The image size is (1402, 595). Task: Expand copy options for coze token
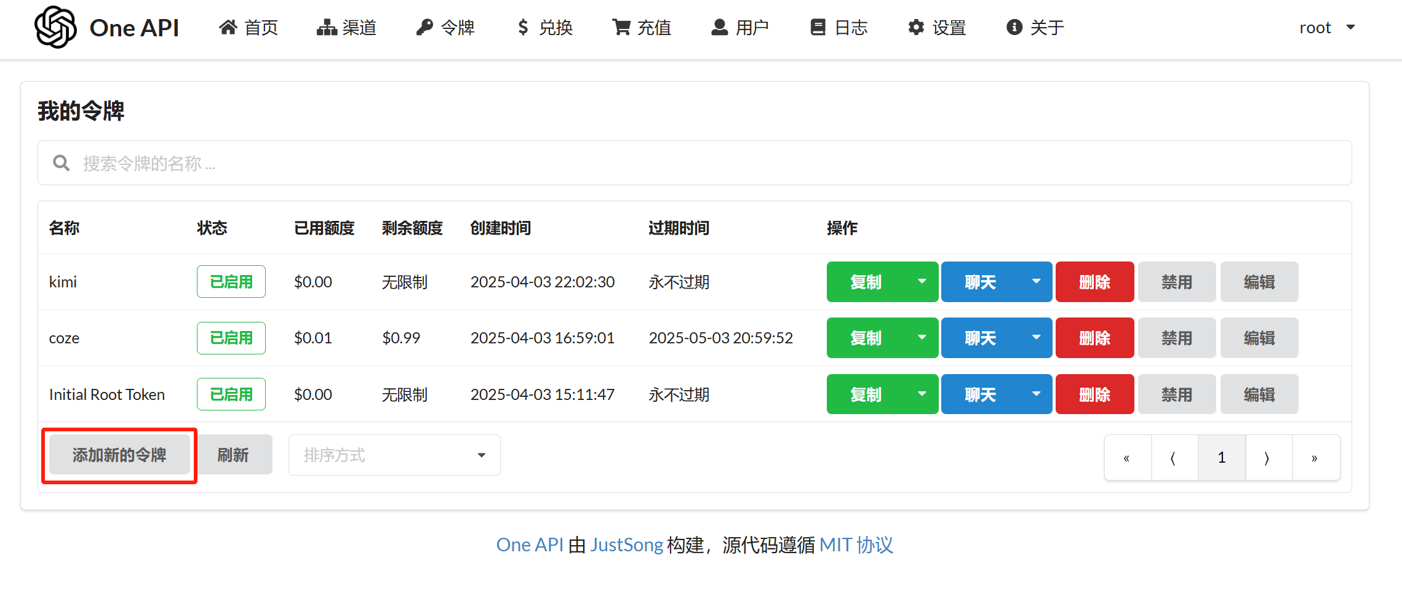pyautogui.click(x=922, y=338)
